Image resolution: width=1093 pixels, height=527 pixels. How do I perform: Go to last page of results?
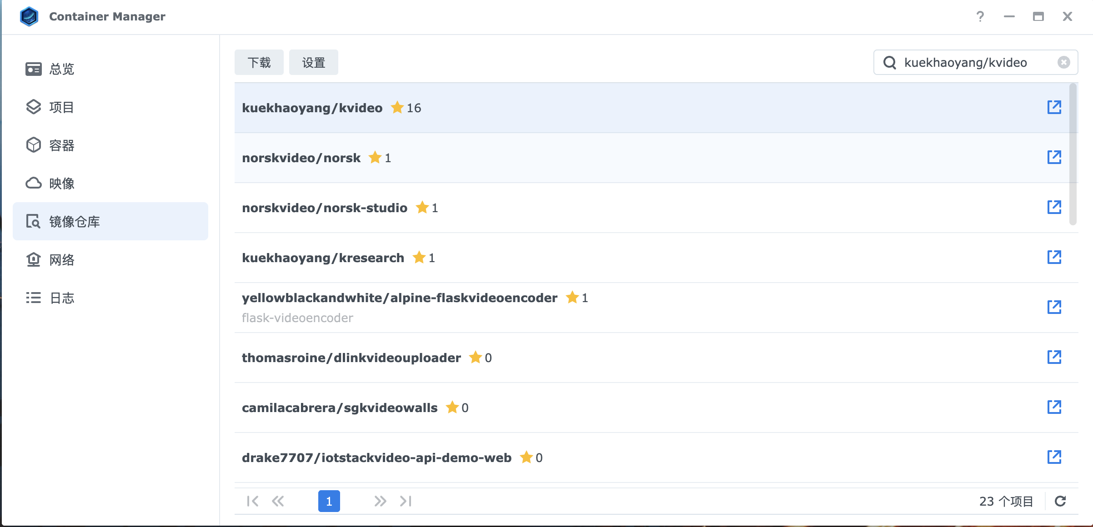pos(406,501)
